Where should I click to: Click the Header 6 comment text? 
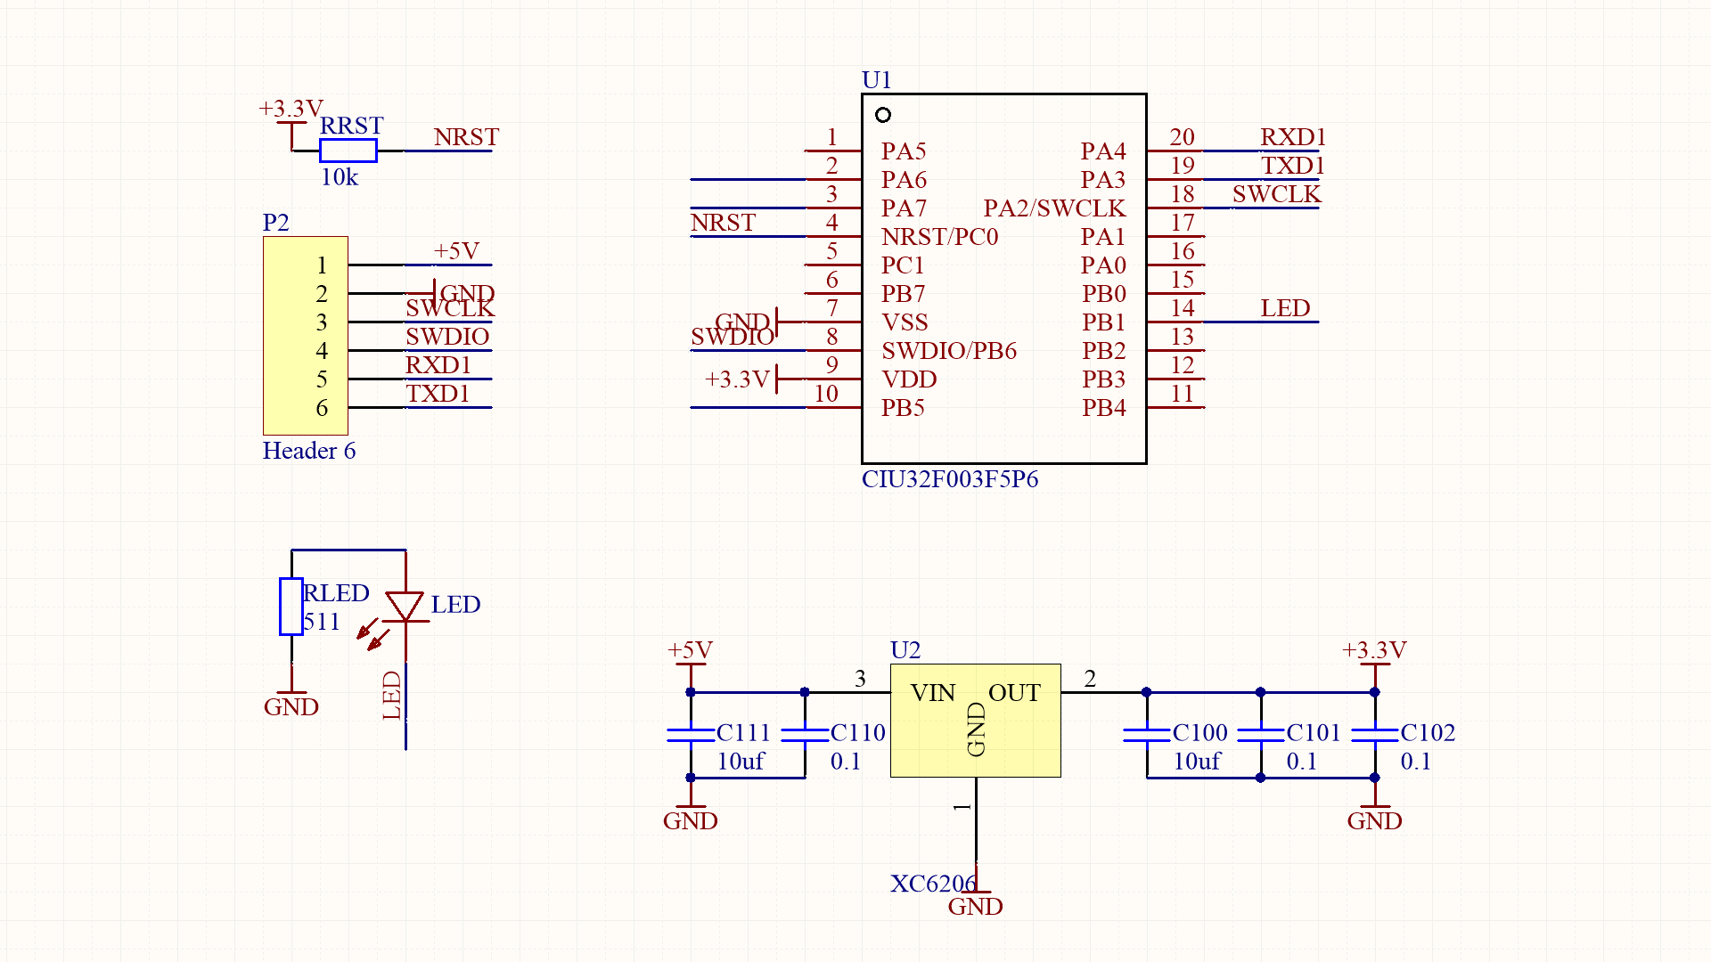(x=309, y=451)
